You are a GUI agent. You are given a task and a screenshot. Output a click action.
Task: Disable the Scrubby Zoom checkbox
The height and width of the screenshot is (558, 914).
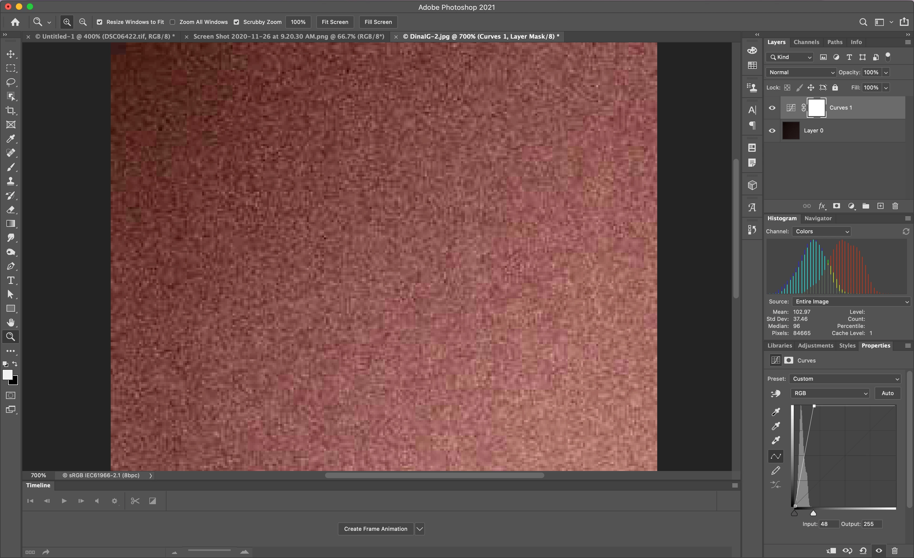pyautogui.click(x=236, y=22)
